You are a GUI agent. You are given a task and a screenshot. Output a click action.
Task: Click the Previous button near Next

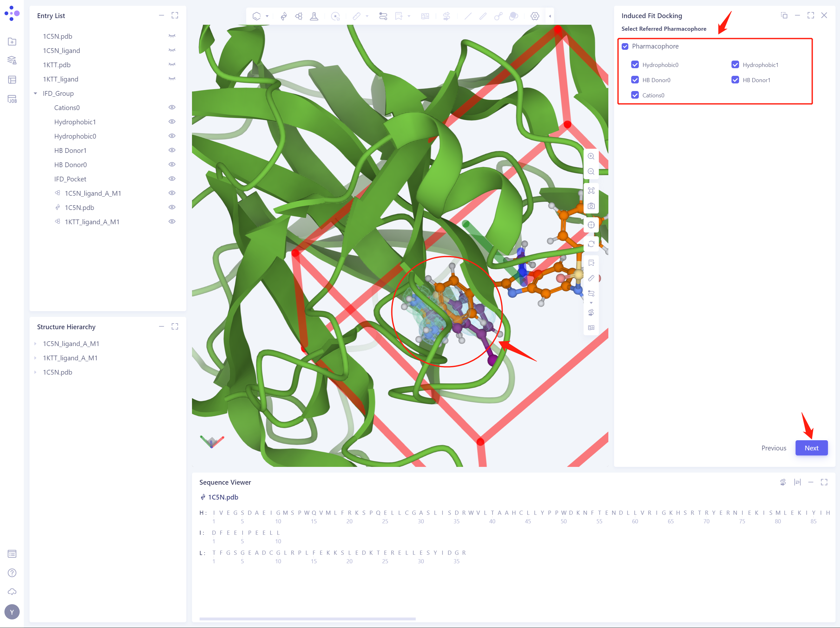774,448
